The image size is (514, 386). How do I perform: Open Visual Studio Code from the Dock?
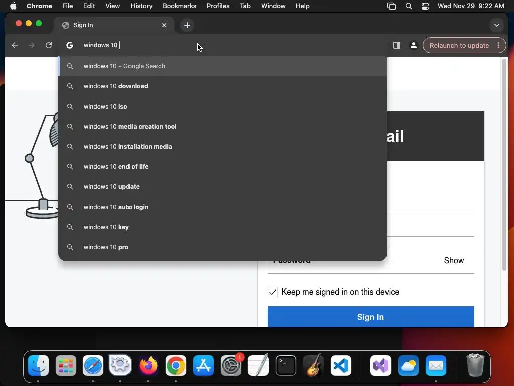tap(341, 365)
